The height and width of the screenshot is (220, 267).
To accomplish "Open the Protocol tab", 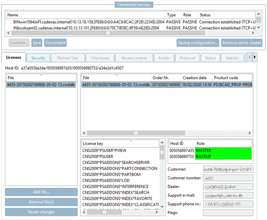I will 188,58.
